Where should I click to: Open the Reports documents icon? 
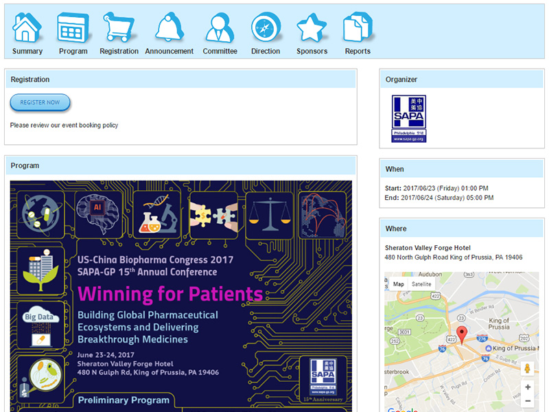coord(358,28)
